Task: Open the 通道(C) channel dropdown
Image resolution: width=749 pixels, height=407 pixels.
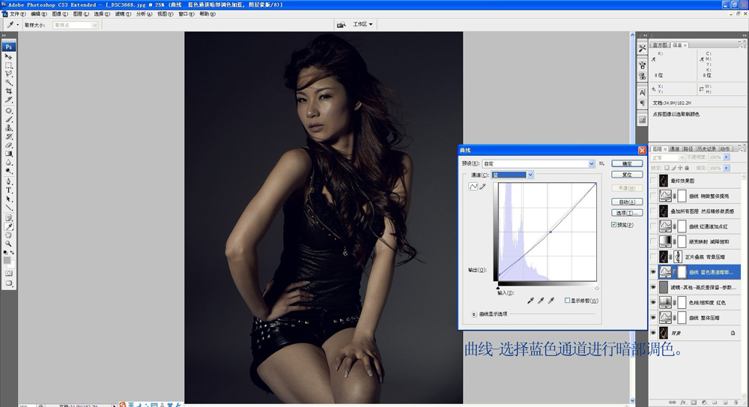Action: [530, 175]
